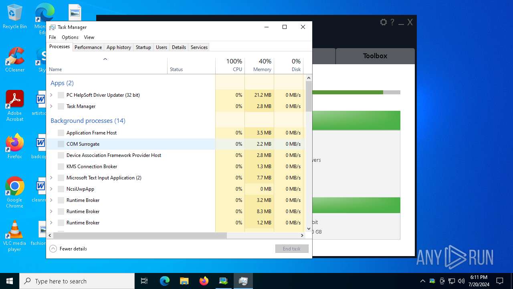Image resolution: width=513 pixels, height=289 pixels.
Task: Select the Google Chrome desktop shortcut
Action: [15, 192]
